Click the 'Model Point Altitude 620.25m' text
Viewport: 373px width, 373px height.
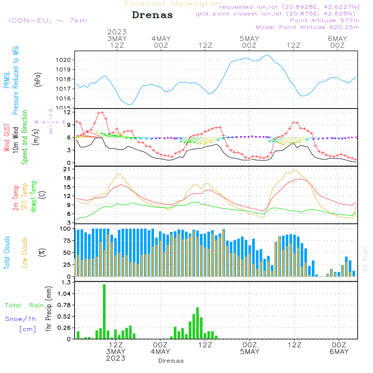[x=308, y=27]
